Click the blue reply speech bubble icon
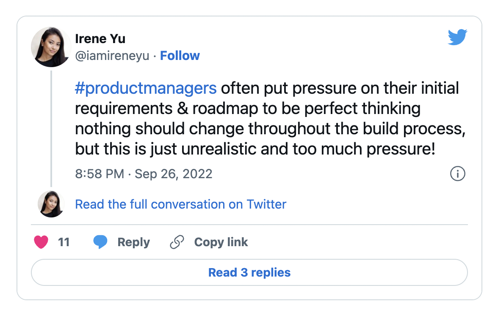Viewport: 498px width, 315px height. [100, 242]
